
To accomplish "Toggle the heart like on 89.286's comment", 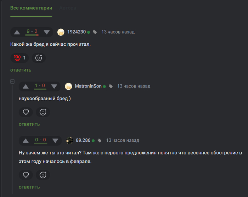I will [26, 175].
